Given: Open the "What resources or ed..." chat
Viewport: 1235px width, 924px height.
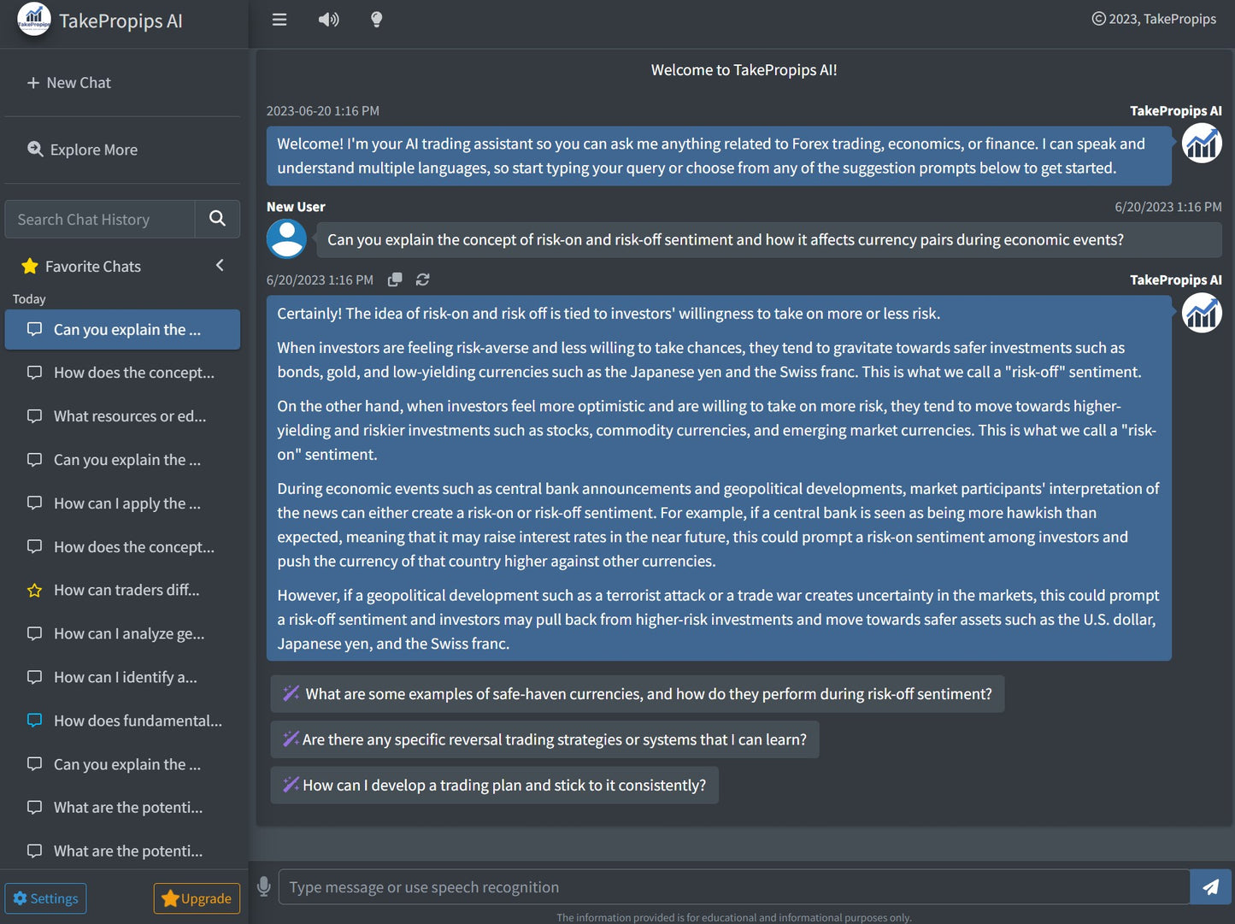Looking at the screenshot, I should pos(122,416).
